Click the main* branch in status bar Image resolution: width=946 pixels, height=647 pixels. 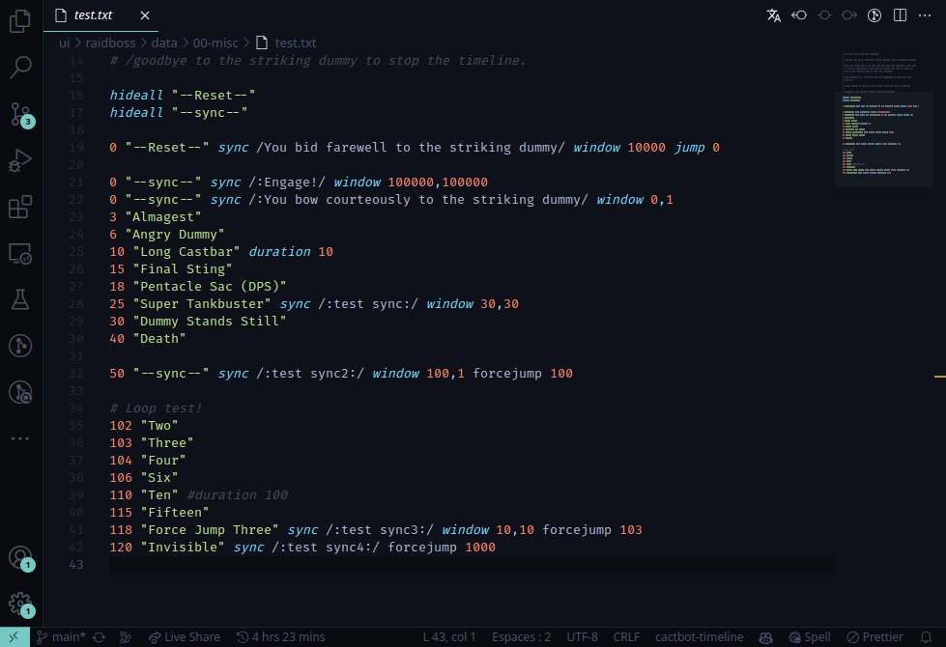(61, 636)
